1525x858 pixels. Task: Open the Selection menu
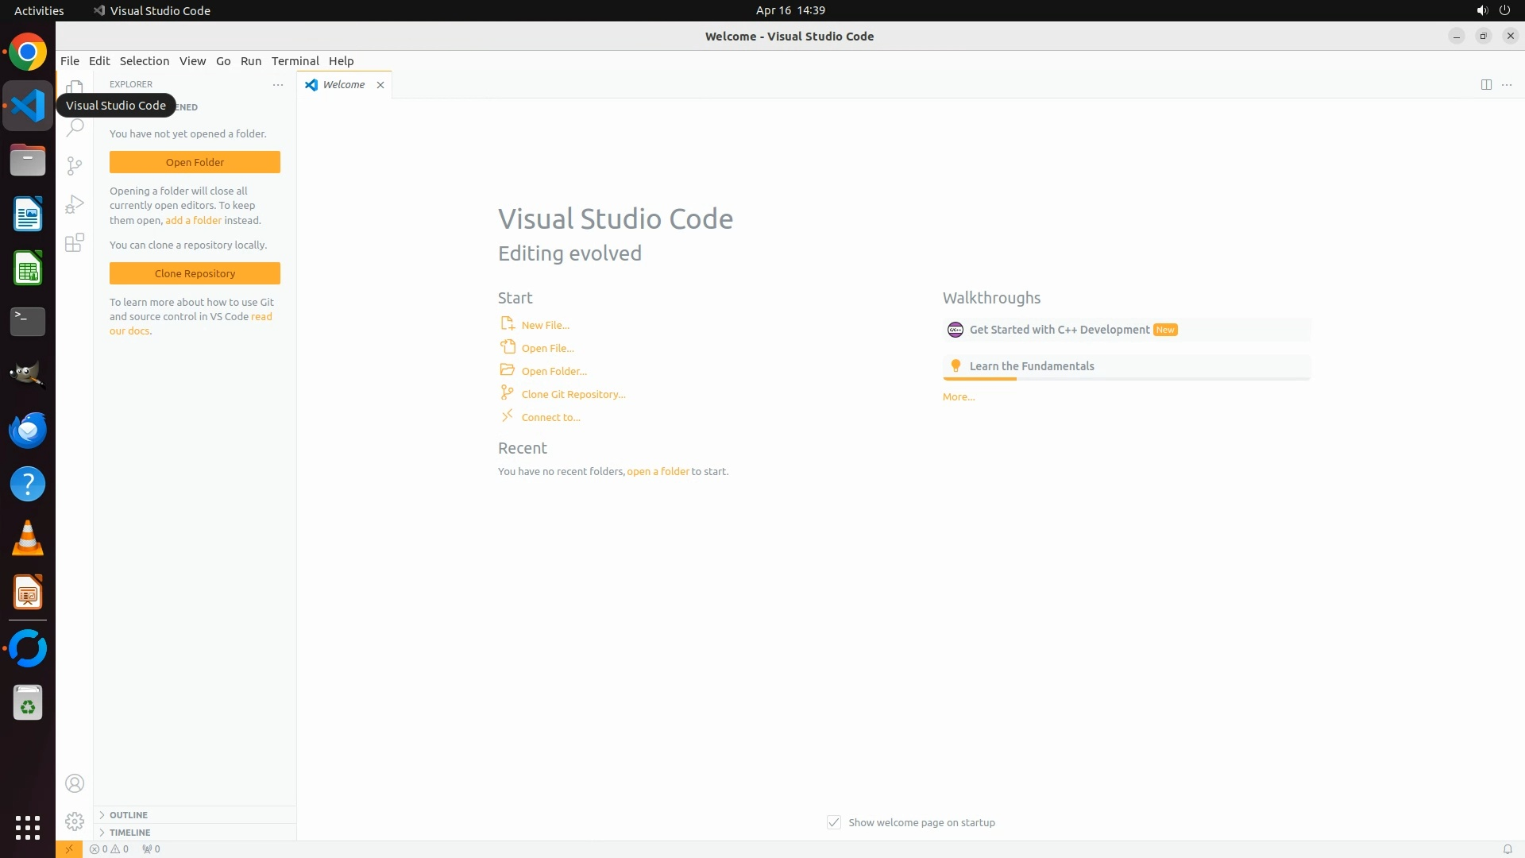[x=144, y=61]
